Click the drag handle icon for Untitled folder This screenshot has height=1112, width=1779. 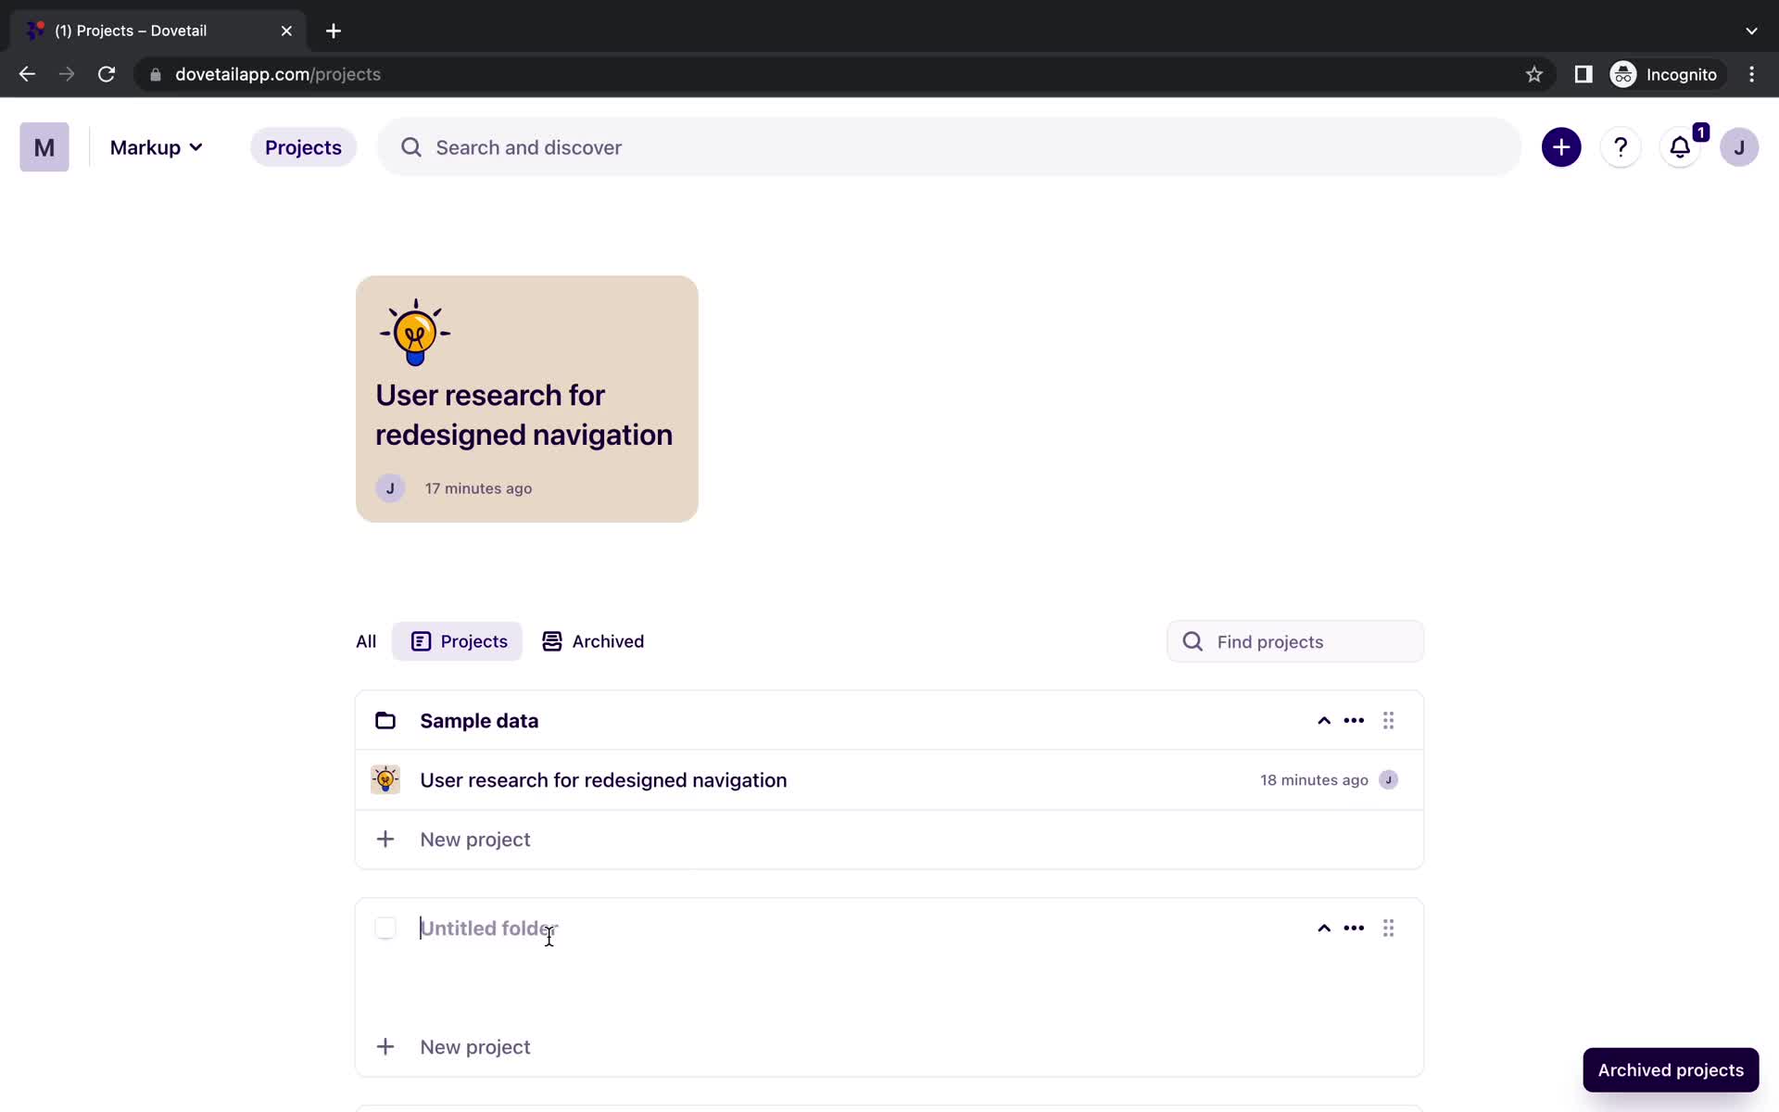(x=1387, y=928)
